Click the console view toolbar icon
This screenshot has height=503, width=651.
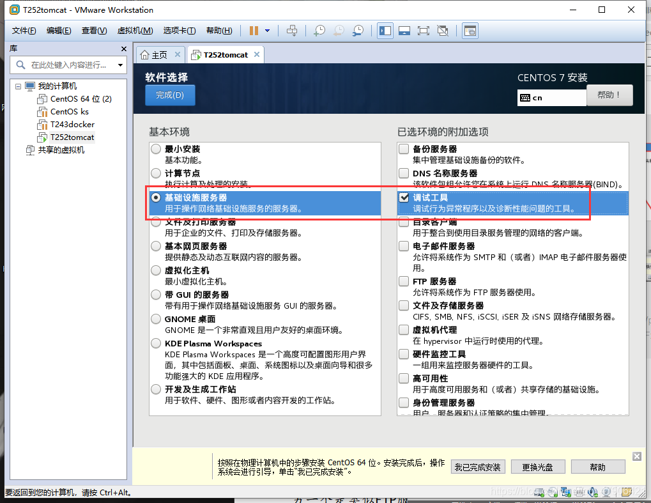coord(470,31)
